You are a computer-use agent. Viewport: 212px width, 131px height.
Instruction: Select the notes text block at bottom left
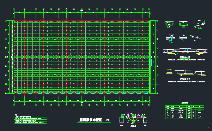31,119
